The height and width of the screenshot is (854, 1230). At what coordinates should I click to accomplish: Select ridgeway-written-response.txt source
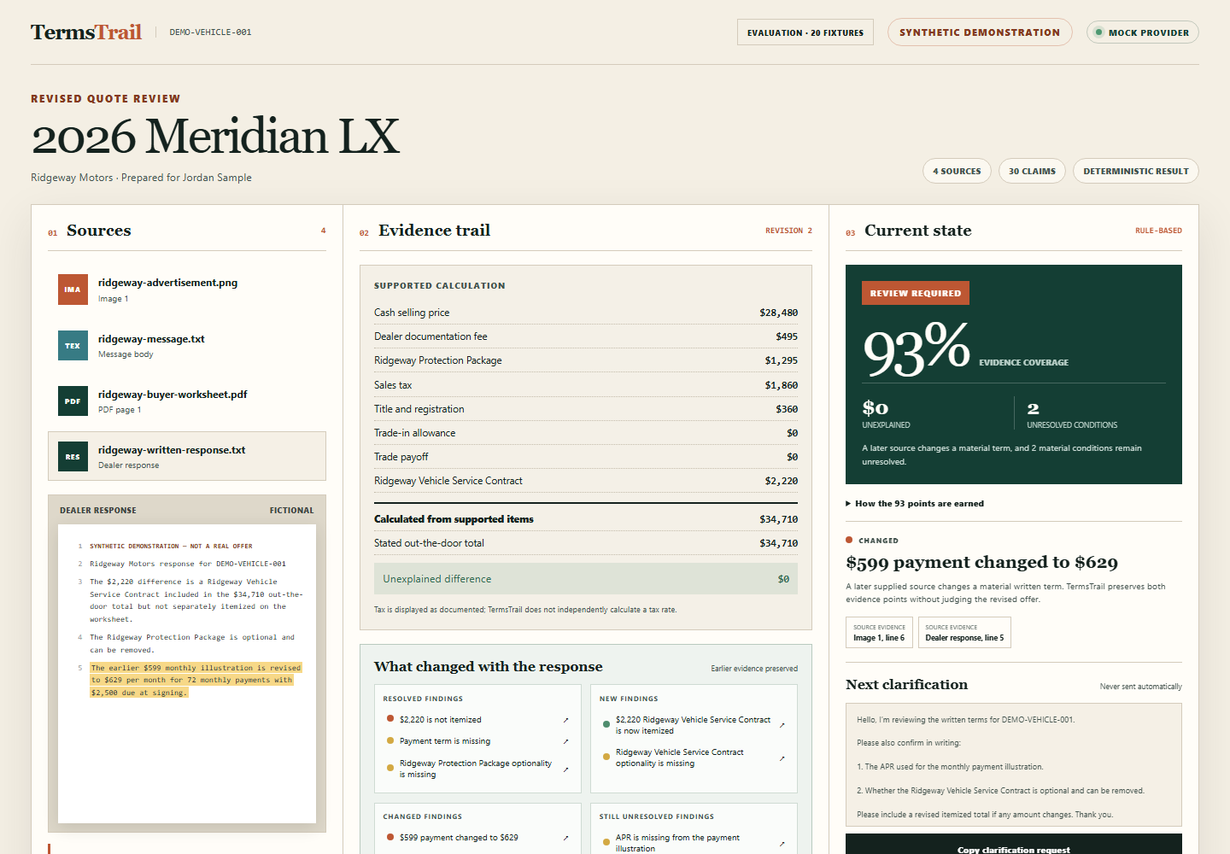[x=187, y=456]
